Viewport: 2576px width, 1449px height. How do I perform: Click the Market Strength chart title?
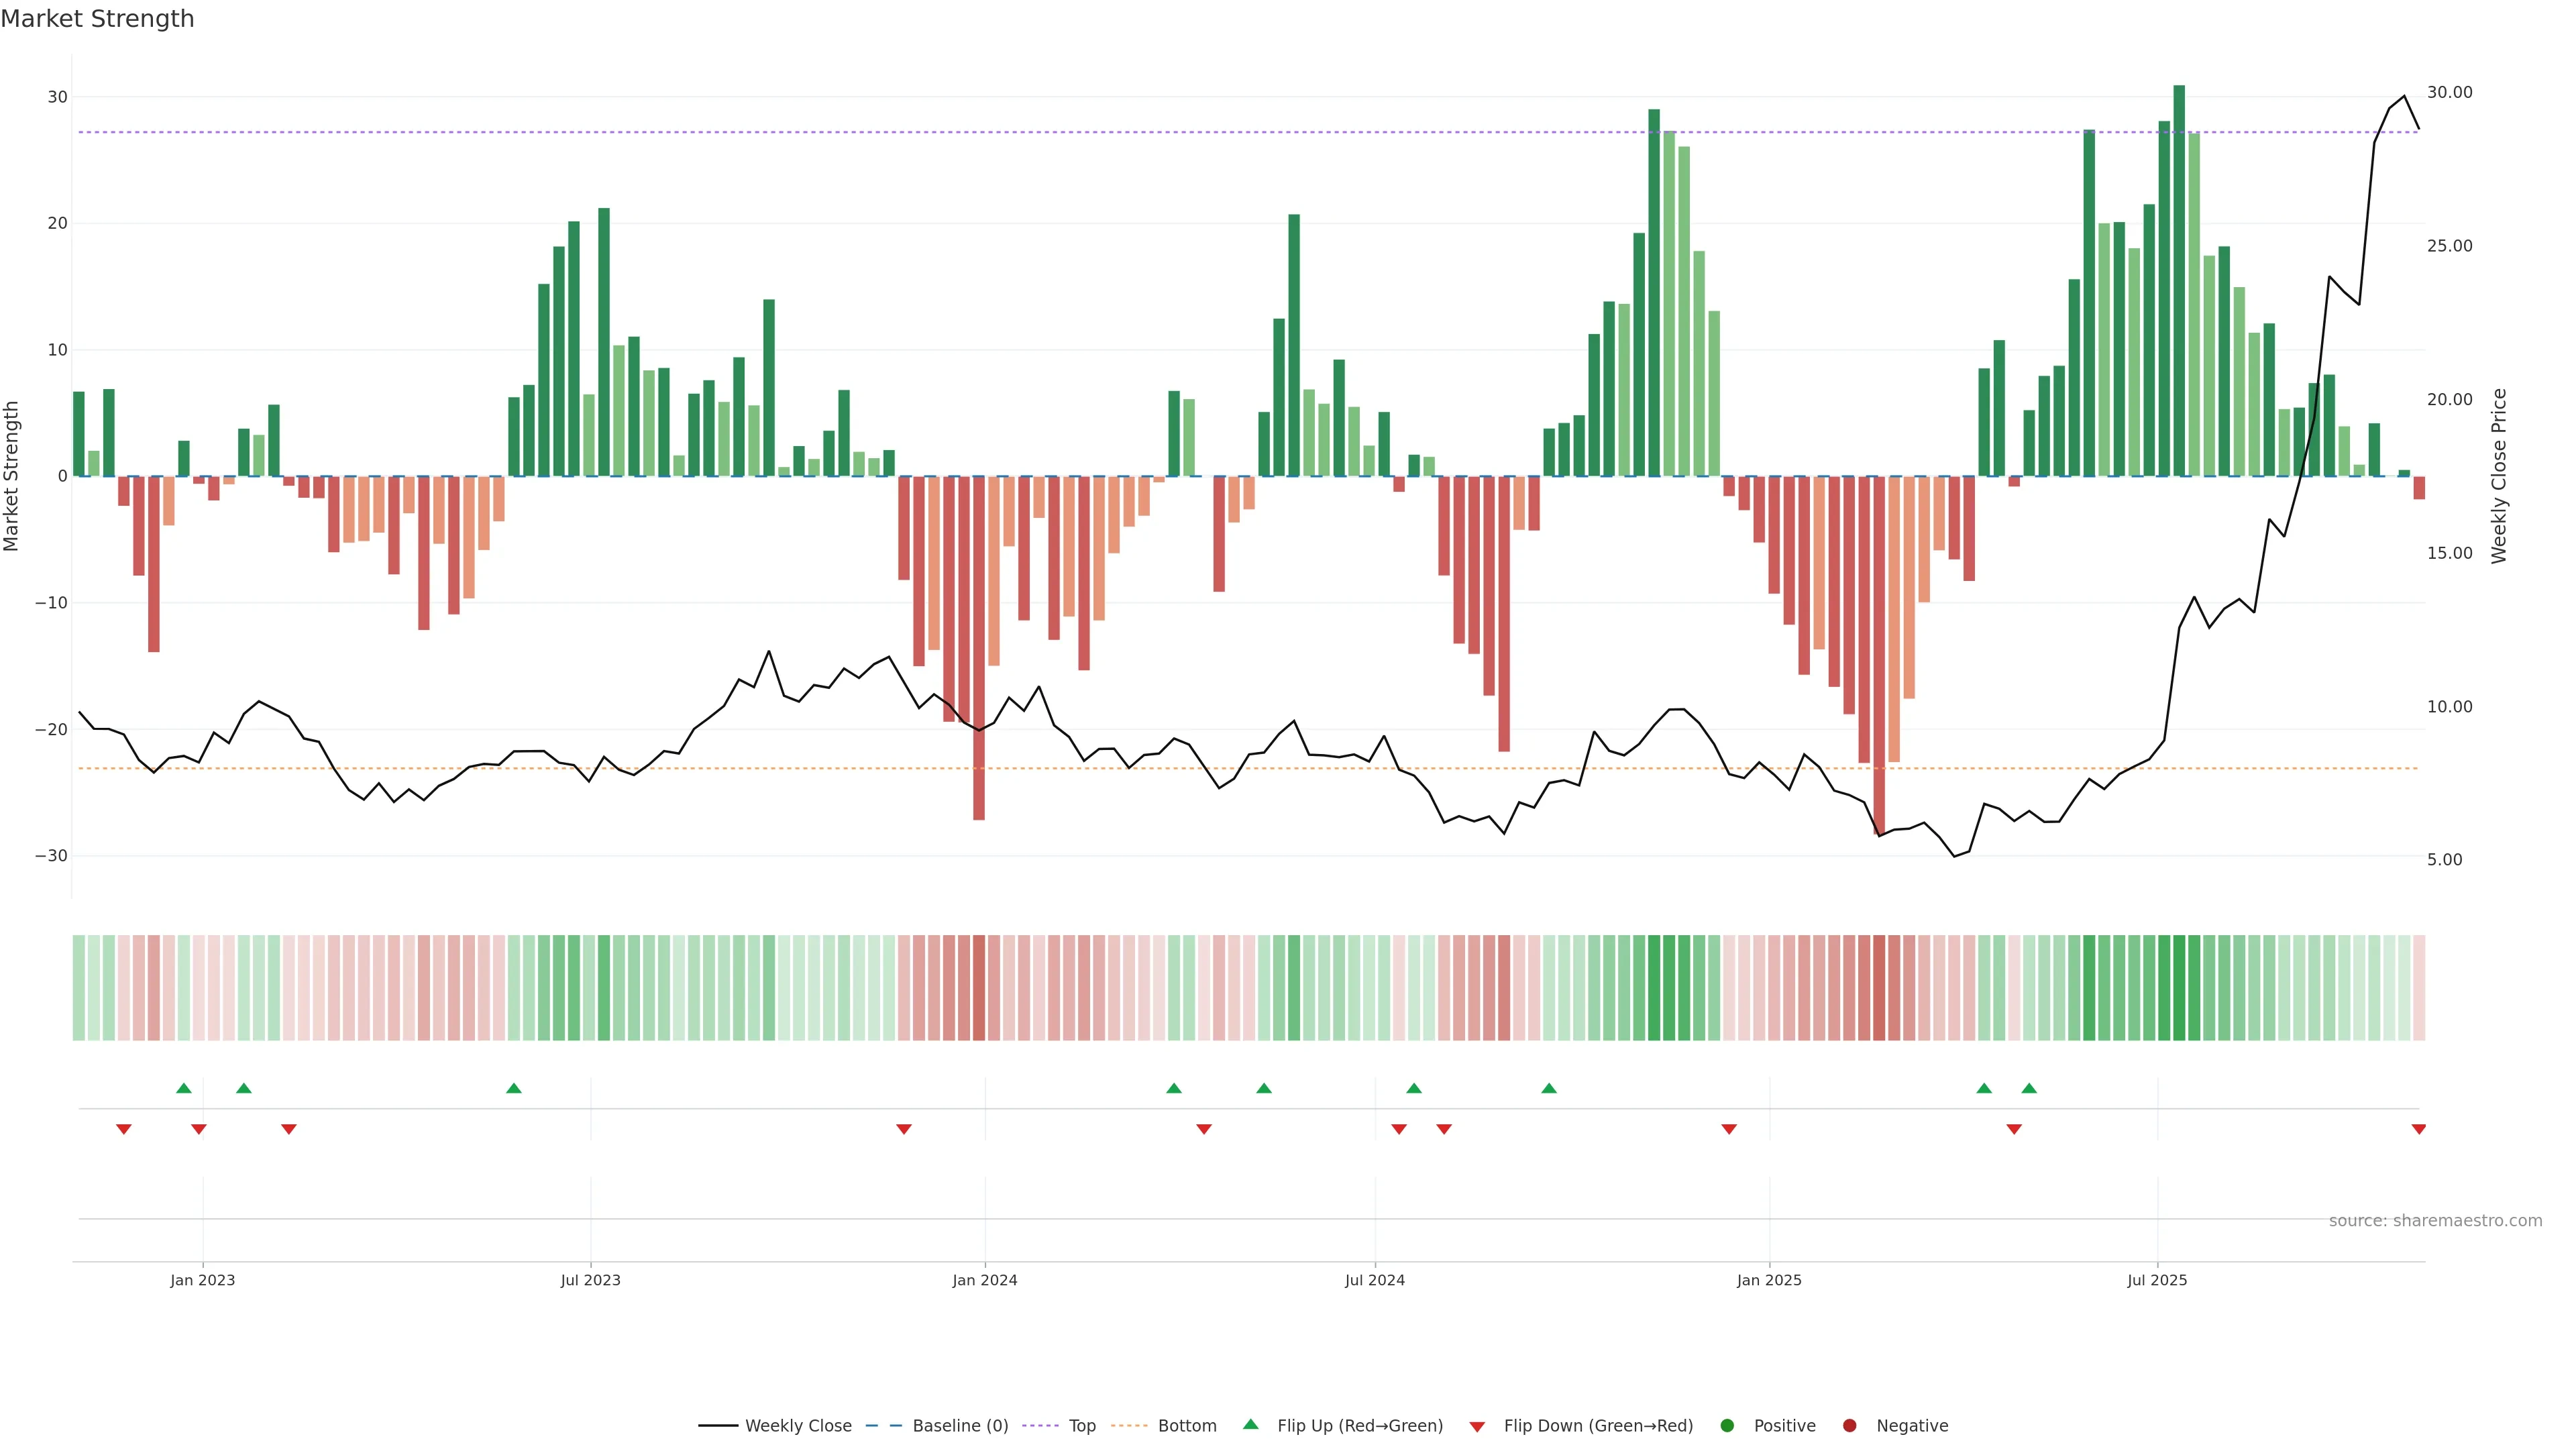[97, 19]
